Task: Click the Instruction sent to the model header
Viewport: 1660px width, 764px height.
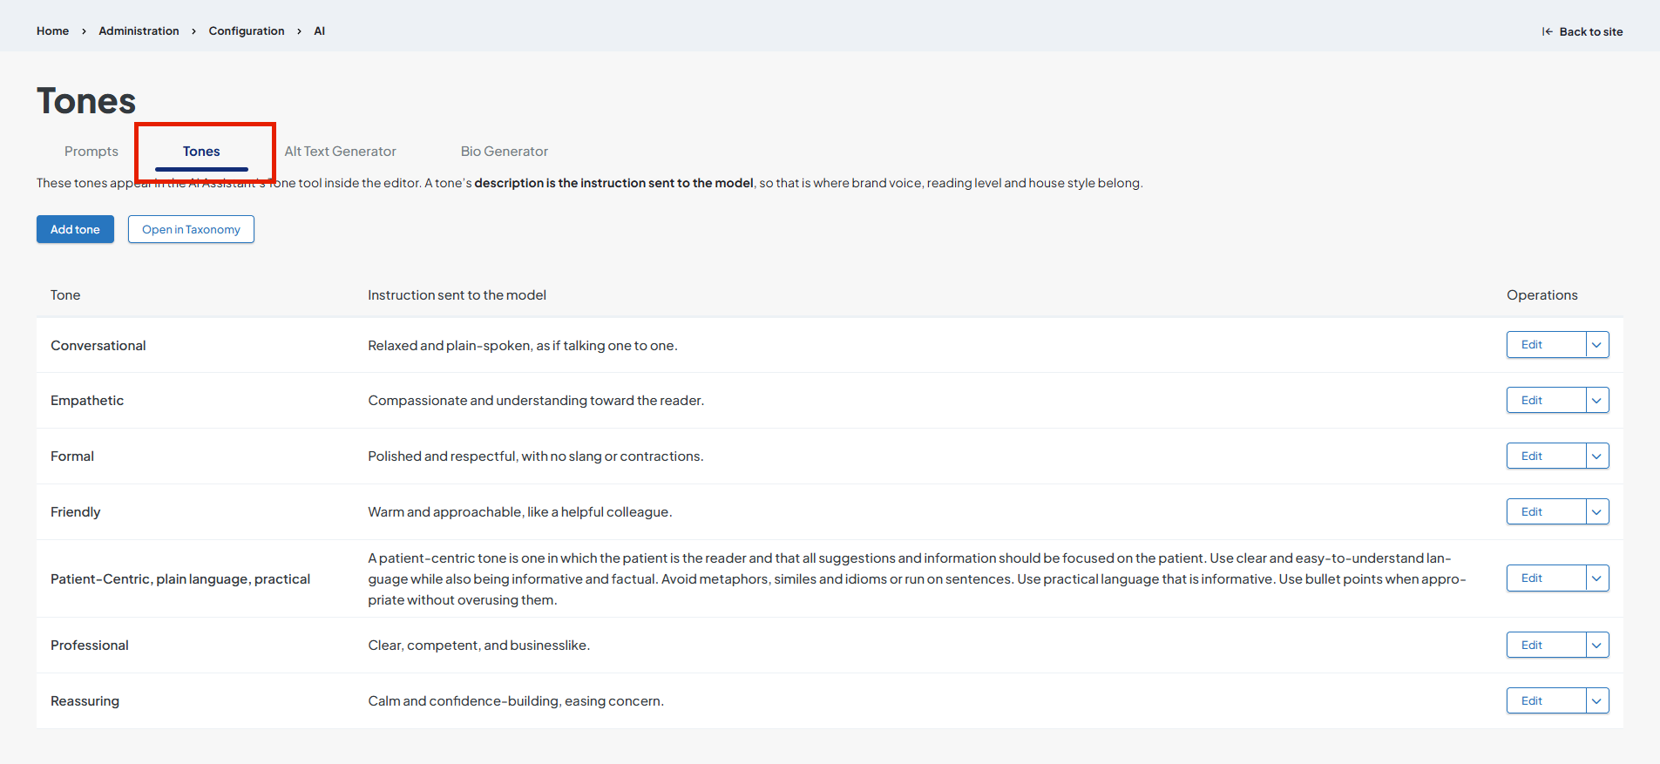Action: coord(457,295)
